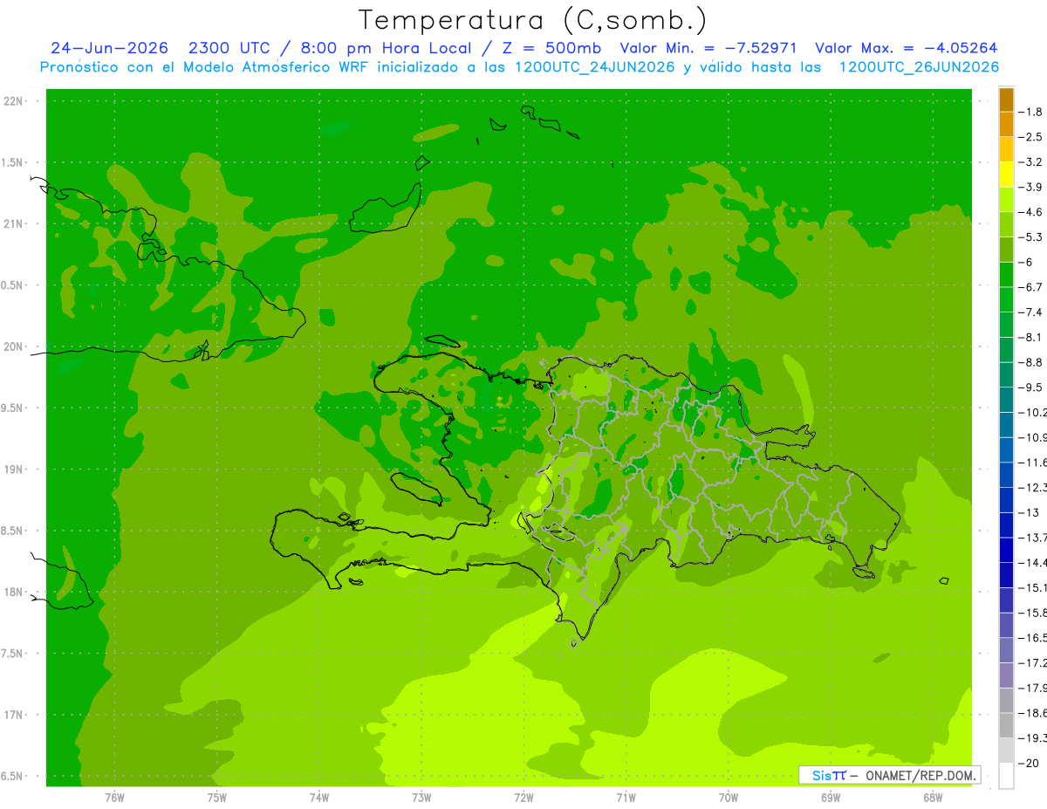Select the '1200UTC_26JUN2026' valid-until timestamp
Screen dimensions: 1047x809
919,67
